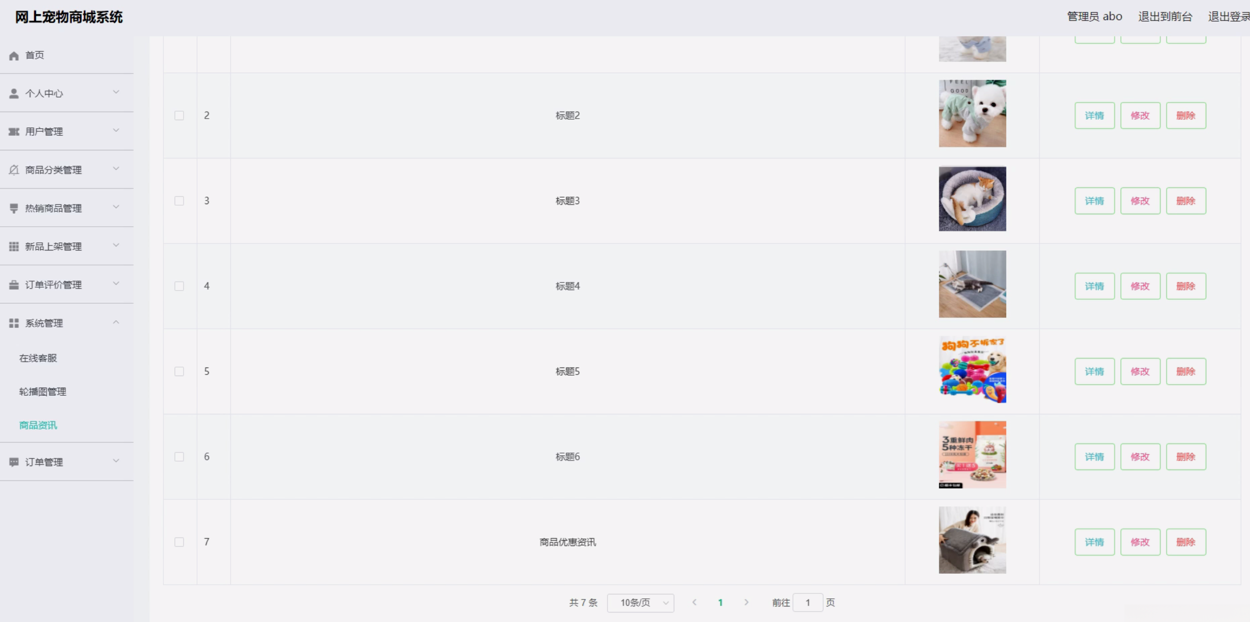Click the briefcase icon for 订单评价管理

(x=14, y=285)
